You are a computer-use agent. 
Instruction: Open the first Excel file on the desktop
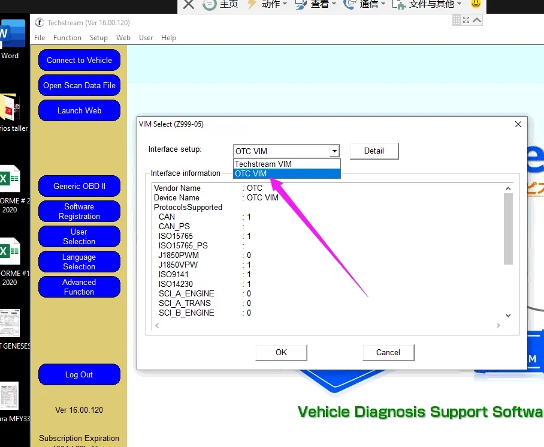10,180
